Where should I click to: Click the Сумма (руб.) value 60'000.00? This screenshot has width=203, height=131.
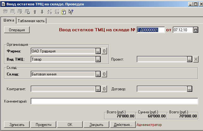point(157,116)
